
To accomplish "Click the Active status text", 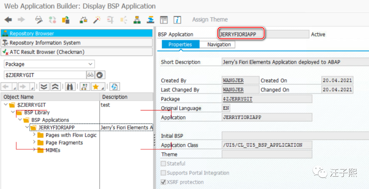I will (x=318, y=35).
